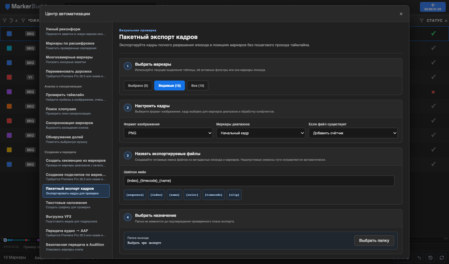Select the Видимые (10) marker option
Image resolution: width=449 pixels, height=264 pixels.
click(x=169, y=85)
